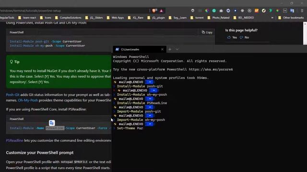
Task: Open Icons bookmark folder
Action: pos(46,18)
